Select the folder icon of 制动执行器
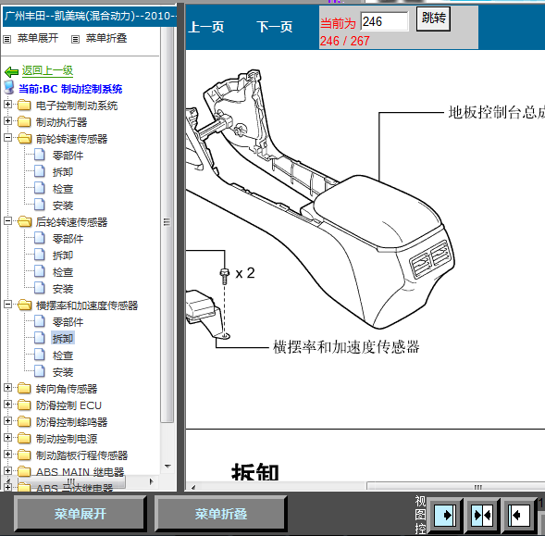The image size is (545, 536). click(24, 121)
